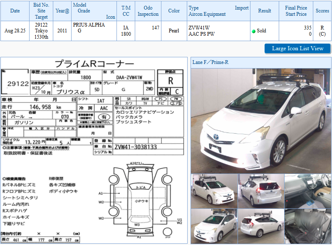Enlarge the main Prius front photo
The width and height of the screenshot is (332, 245).
tap(261, 120)
